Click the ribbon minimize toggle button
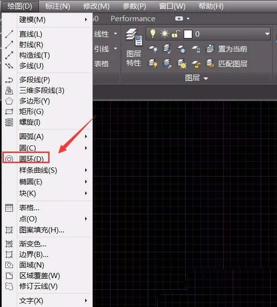Image resolution: width=277 pixels, height=307 pixels. click(x=179, y=19)
